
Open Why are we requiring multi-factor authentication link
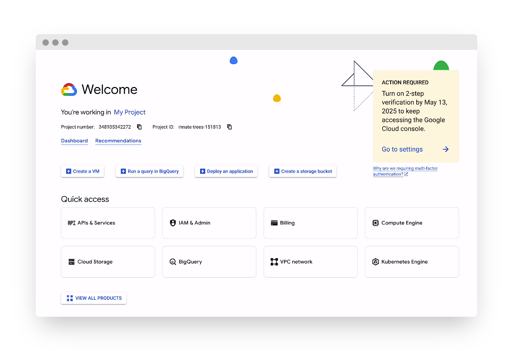coord(405,171)
